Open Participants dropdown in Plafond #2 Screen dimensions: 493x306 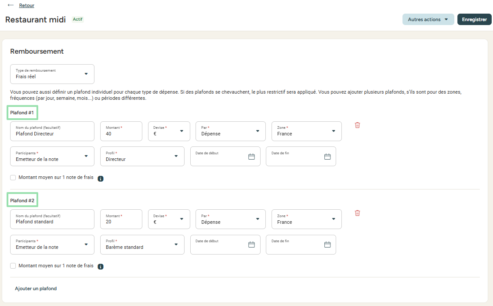(x=52, y=244)
